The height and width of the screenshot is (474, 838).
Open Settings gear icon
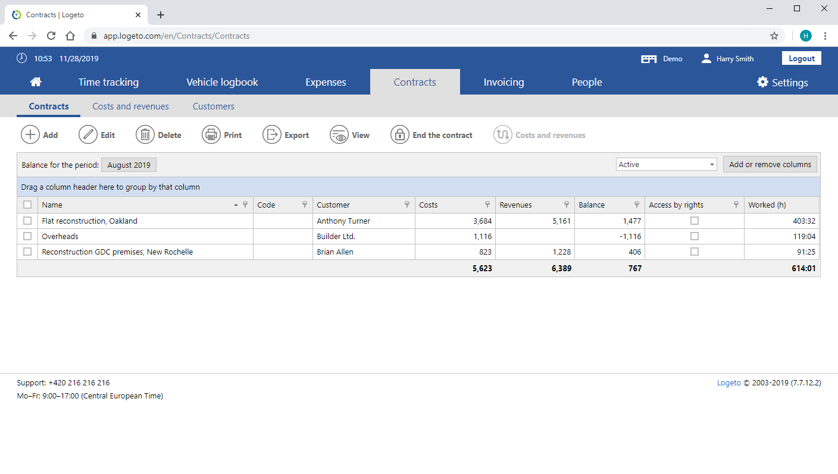762,82
